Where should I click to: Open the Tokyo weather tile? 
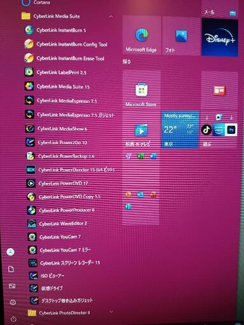coord(180,129)
